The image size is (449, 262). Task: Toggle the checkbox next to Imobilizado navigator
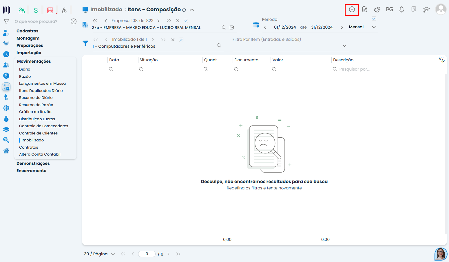tap(181, 40)
